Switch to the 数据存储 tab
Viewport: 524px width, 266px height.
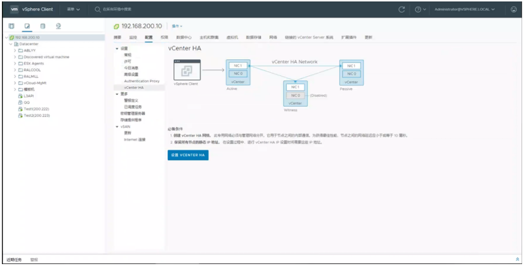(x=254, y=37)
